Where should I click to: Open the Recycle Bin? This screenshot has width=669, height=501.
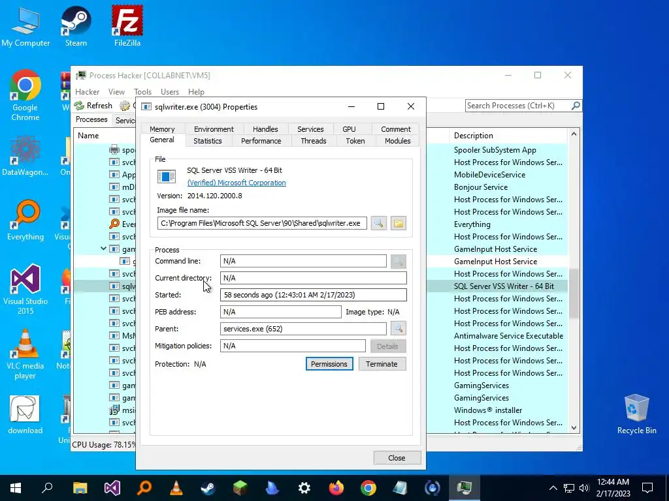tap(636, 414)
